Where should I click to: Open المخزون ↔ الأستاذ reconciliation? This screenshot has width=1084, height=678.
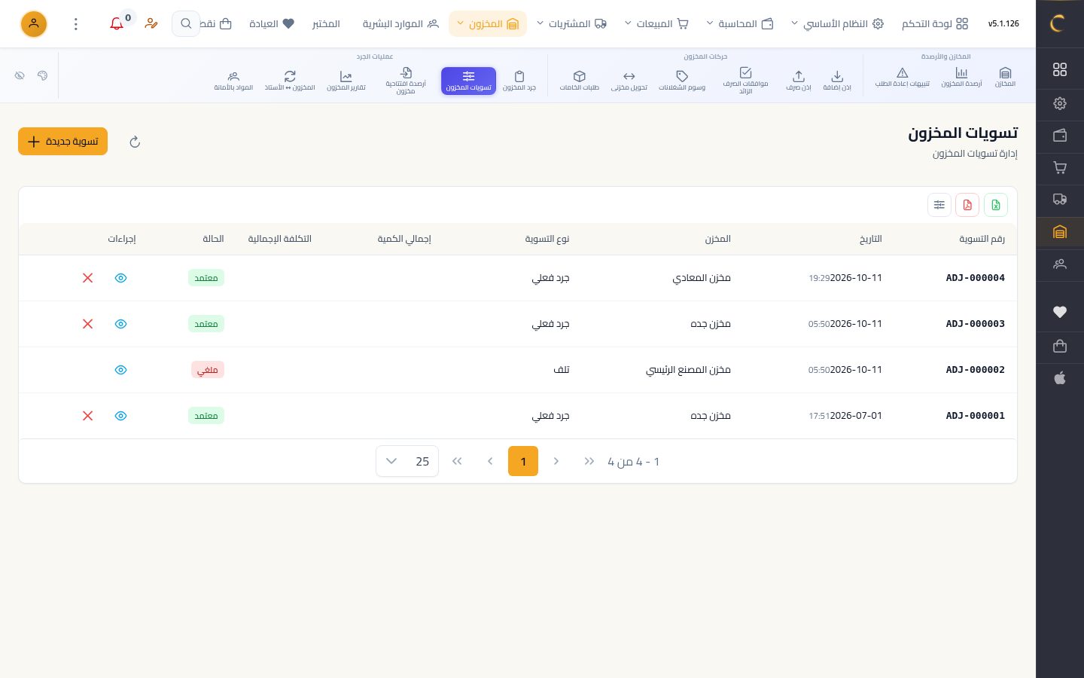[x=290, y=81]
